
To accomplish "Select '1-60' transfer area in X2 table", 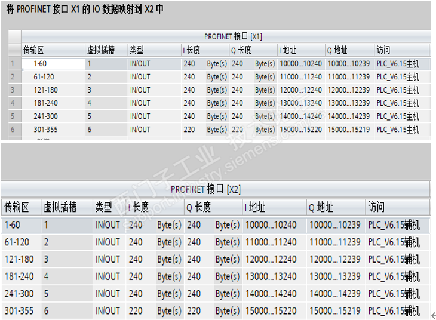I will tap(12, 225).
